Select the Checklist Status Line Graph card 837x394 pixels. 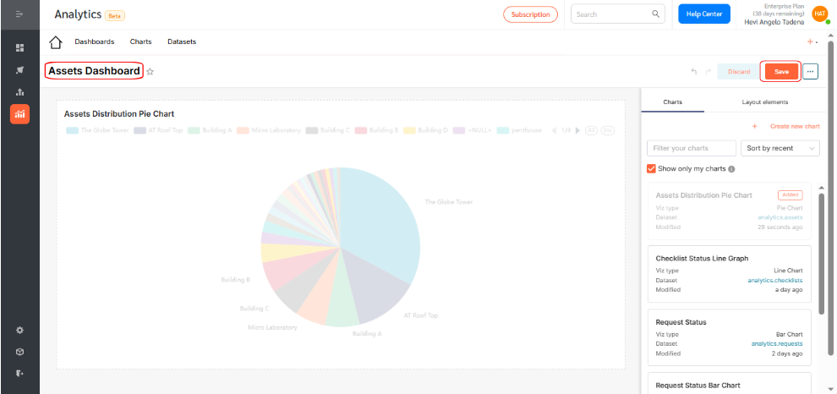[x=729, y=274]
